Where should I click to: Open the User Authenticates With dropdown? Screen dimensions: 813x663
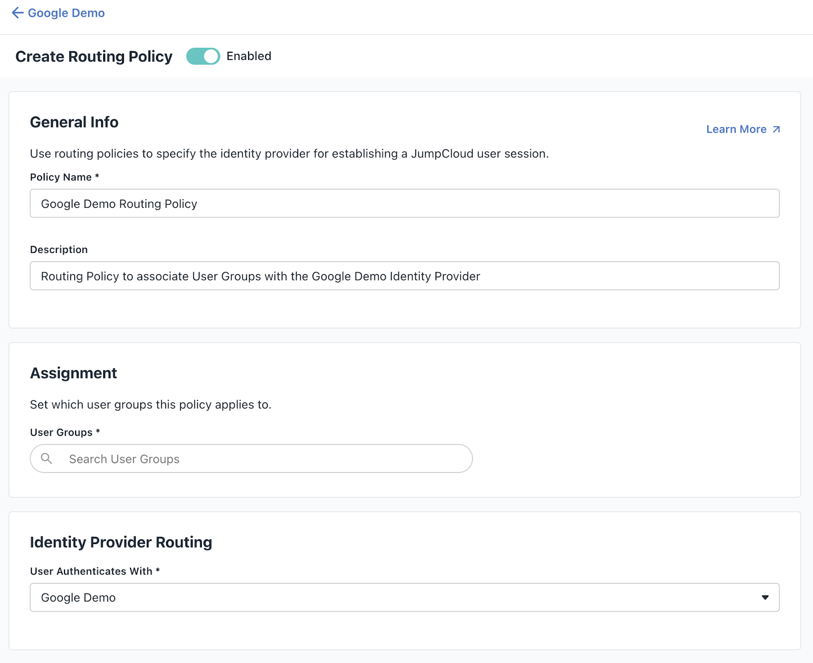404,597
